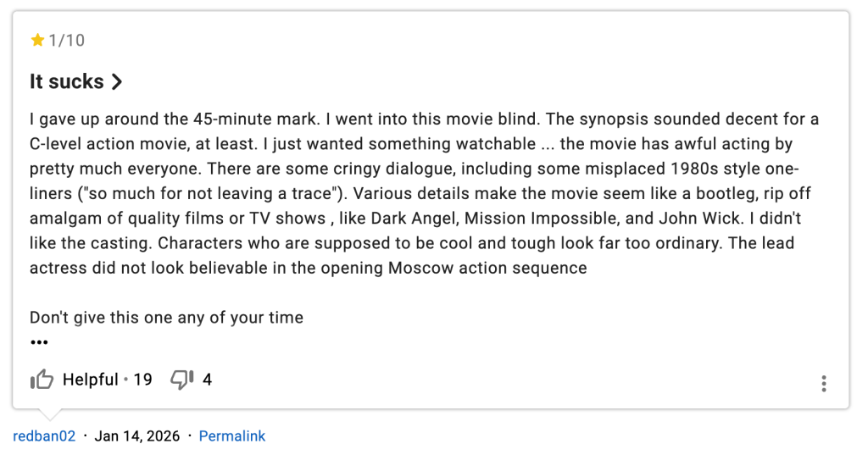This screenshot has width=868, height=455.
Task: Visit the redban02 user profile
Action: coord(44,436)
